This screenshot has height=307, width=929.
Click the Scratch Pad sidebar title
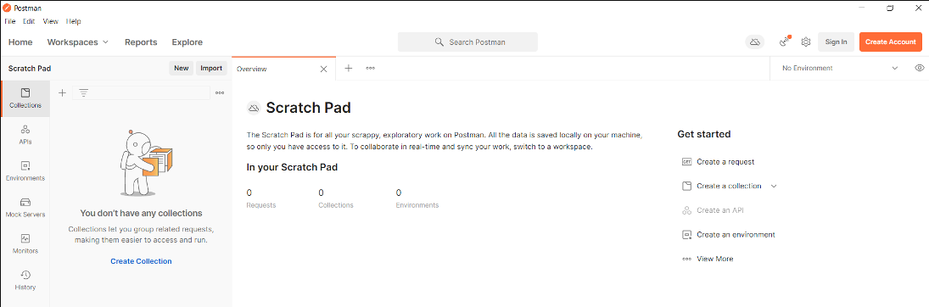(x=30, y=68)
